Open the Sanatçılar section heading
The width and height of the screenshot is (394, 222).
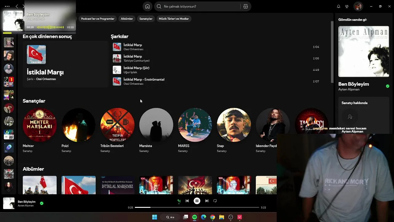pyautogui.click(x=34, y=101)
